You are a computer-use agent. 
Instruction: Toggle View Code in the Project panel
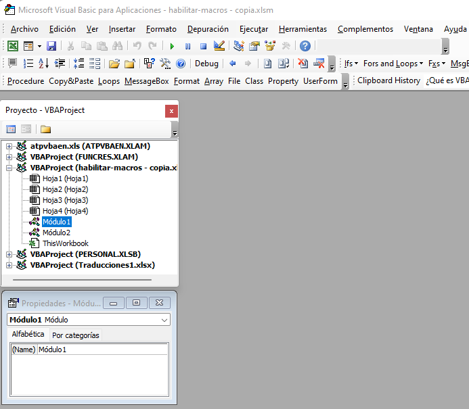pyautogui.click(x=11, y=129)
